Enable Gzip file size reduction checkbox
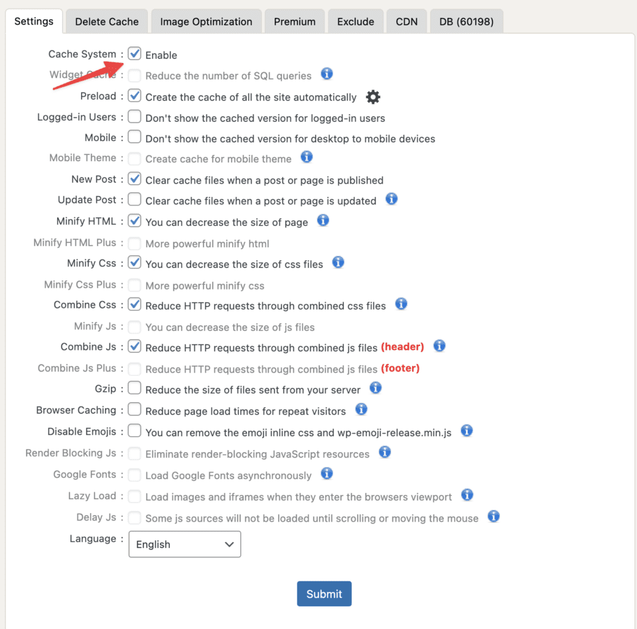 135,388
